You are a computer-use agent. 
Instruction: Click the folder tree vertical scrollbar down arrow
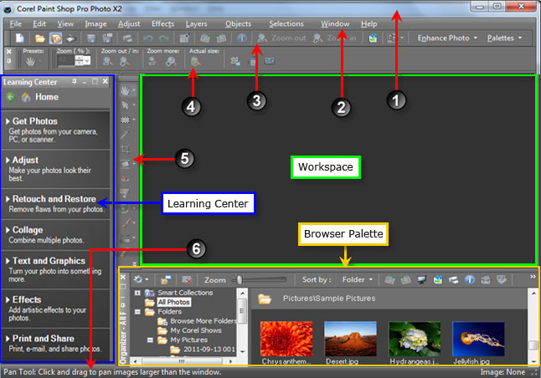point(242,352)
